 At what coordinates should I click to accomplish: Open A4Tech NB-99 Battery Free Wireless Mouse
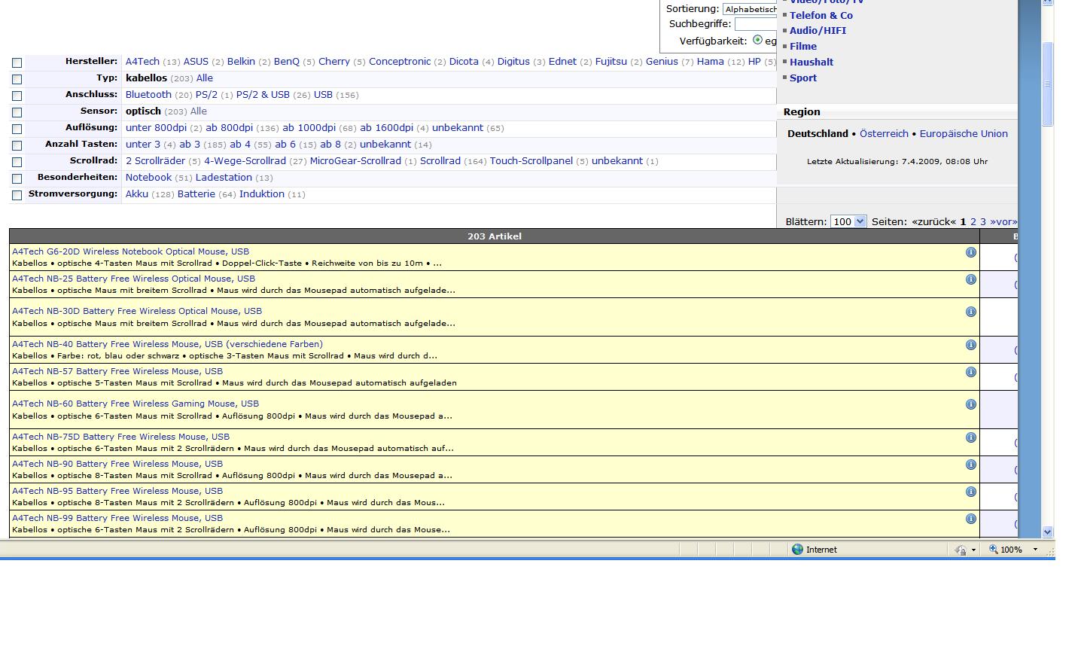point(117,518)
